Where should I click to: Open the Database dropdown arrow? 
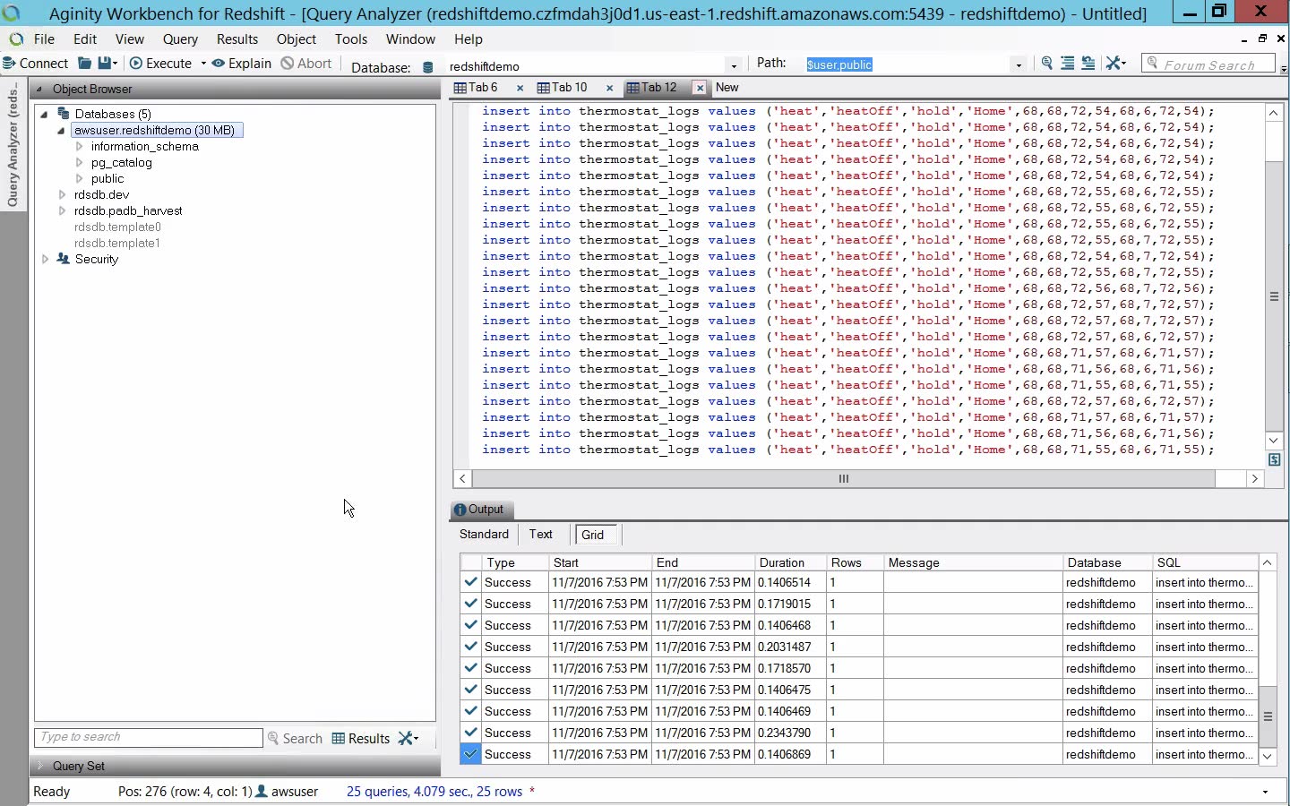(x=734, y=66)
